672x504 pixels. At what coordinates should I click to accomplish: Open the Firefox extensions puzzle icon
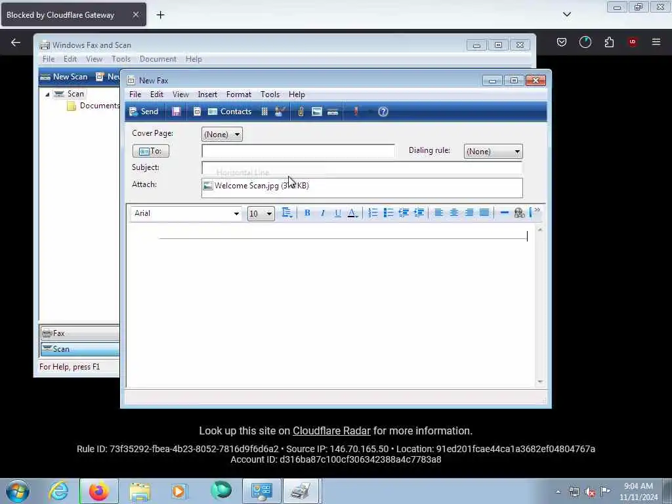pos(609,42)
